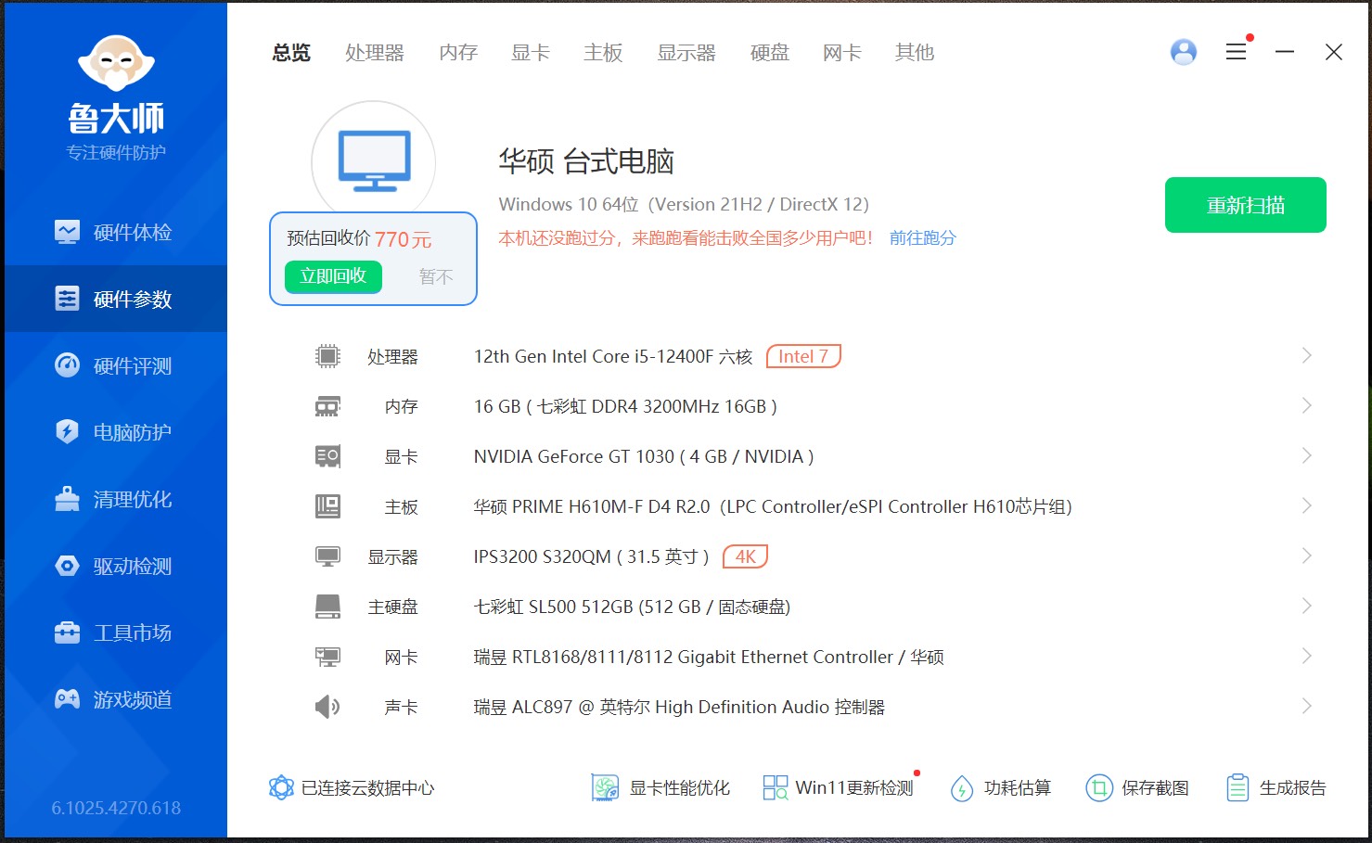This screenshot has height=843, width=1372.
Task: Click the Intel 7 badge
Action: tap(803, 356)
